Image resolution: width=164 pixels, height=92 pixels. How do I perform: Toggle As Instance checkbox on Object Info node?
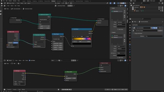pos(9,47)
